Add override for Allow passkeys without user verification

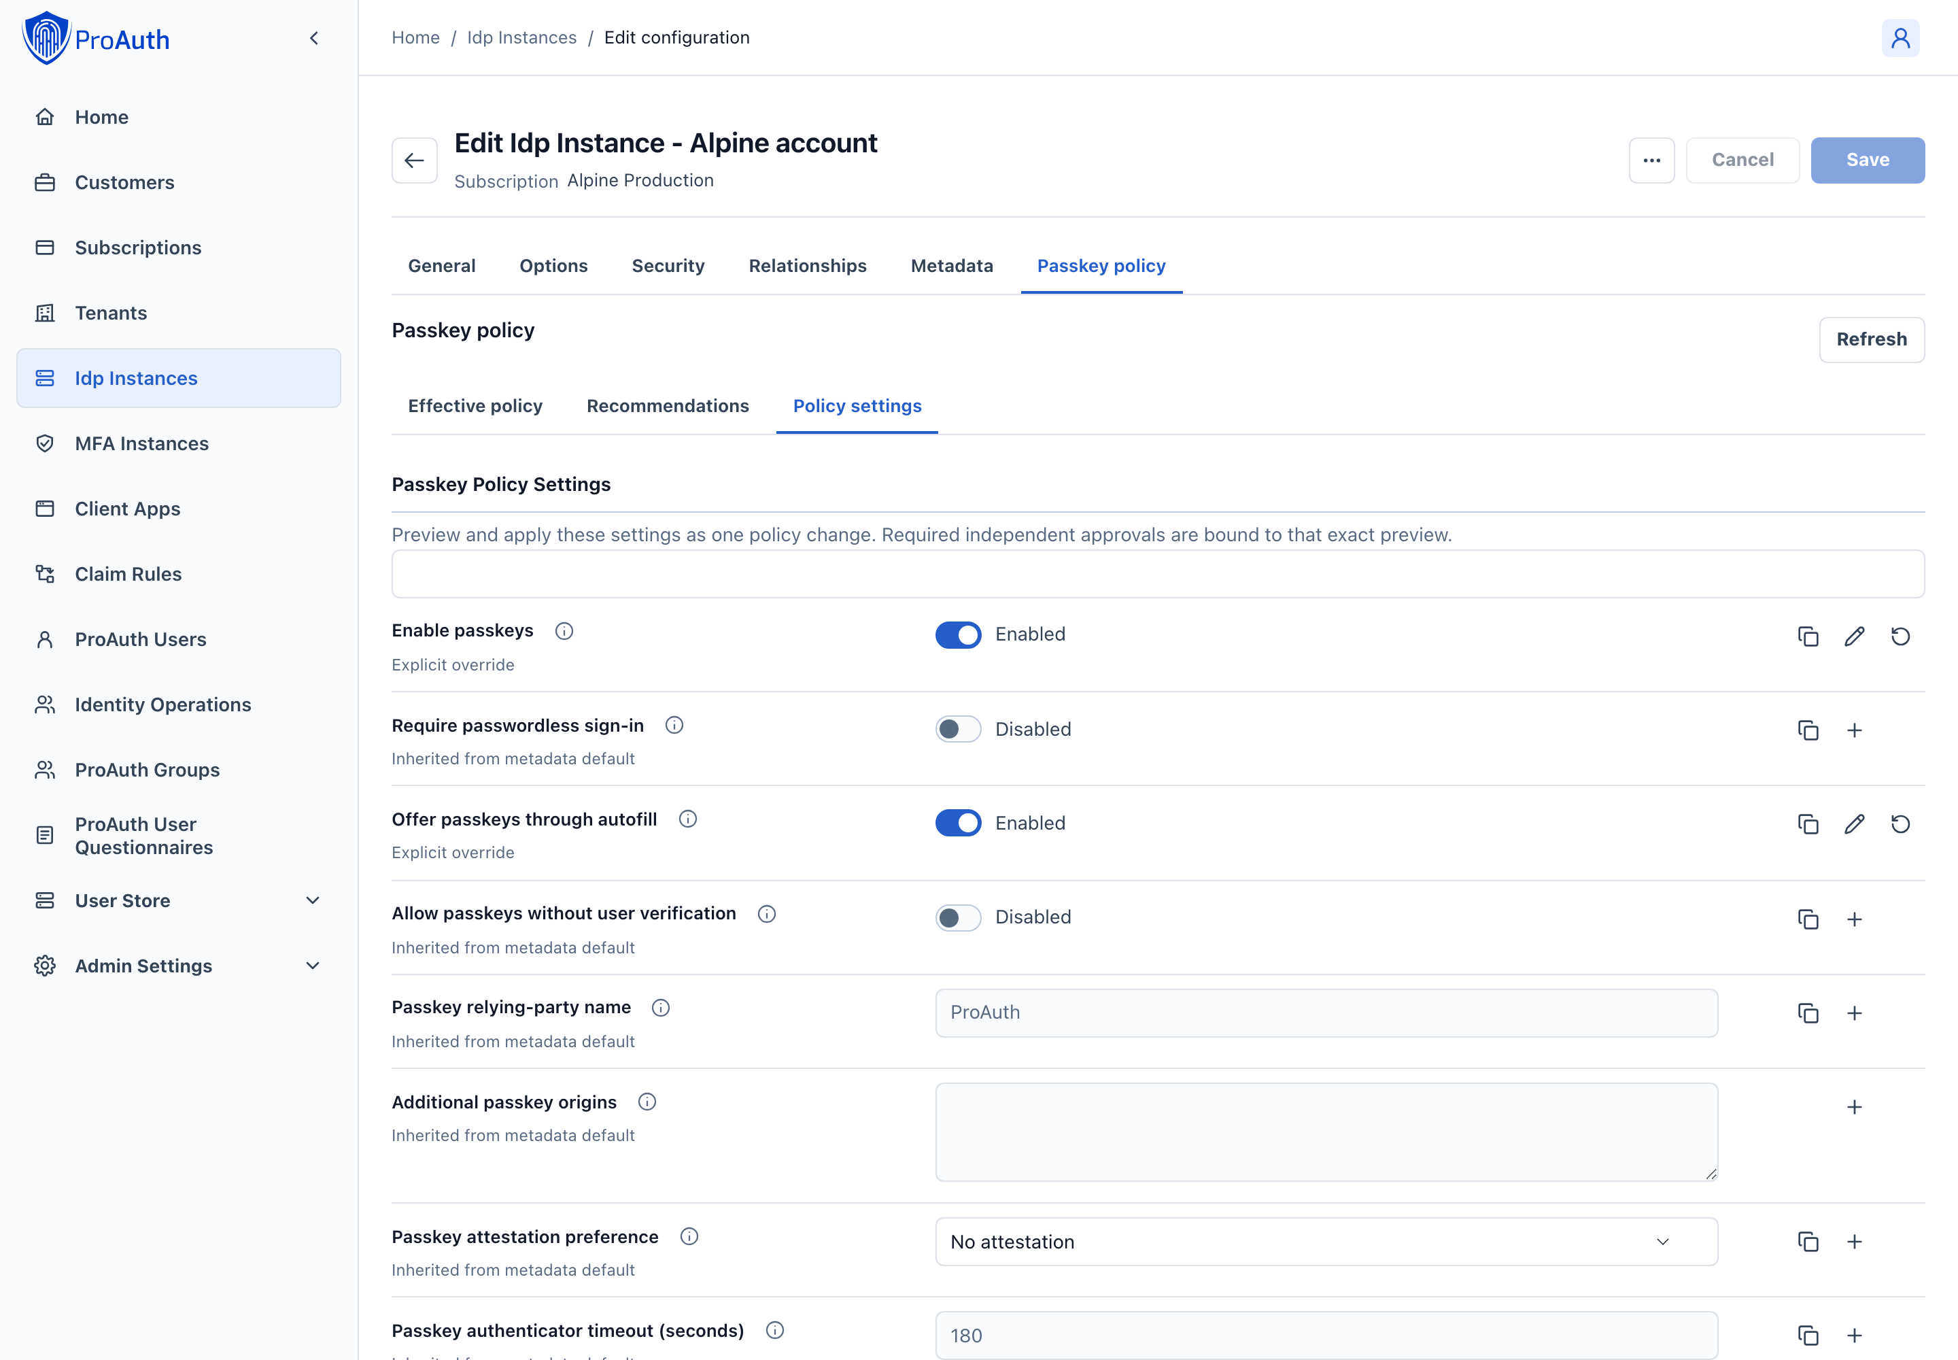1854,919
